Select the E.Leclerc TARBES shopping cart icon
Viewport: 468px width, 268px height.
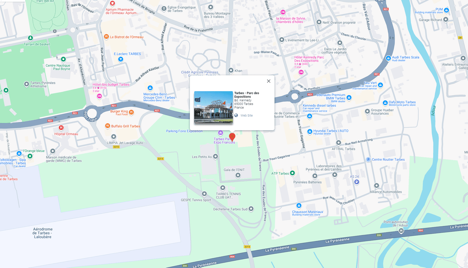[x=121, y=59]
